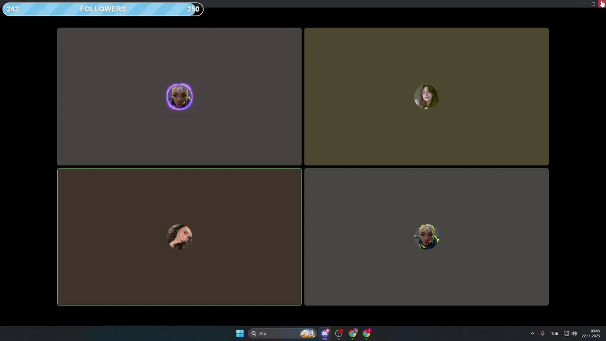Maximize the call window
Screen dimensions: 606x341
[593, 4]
